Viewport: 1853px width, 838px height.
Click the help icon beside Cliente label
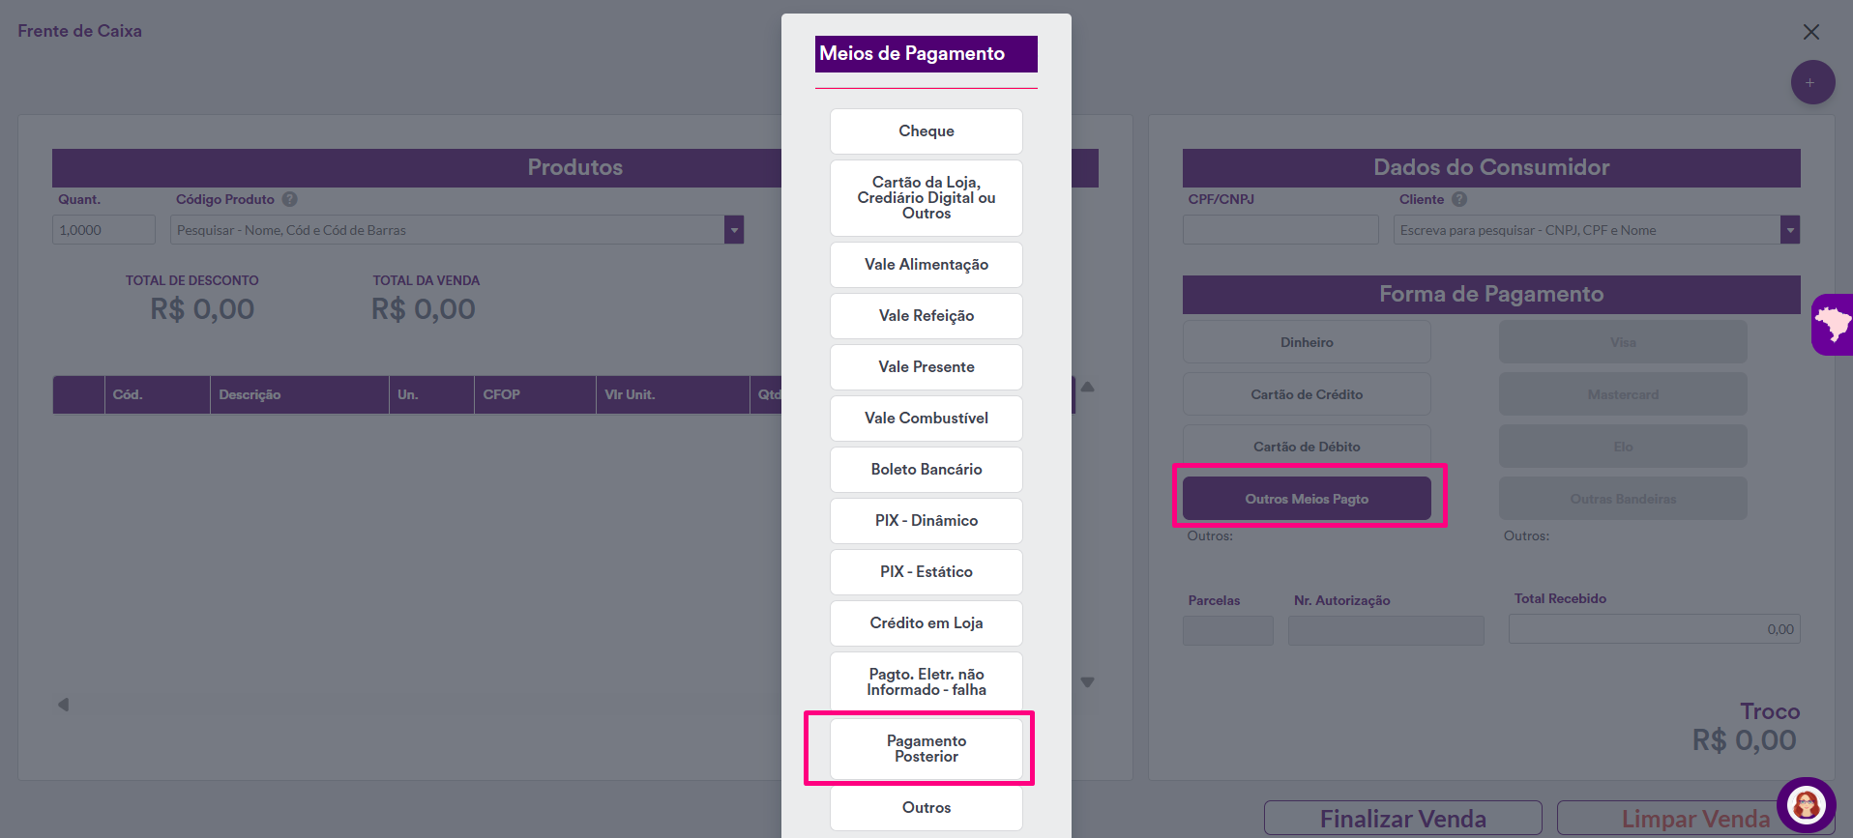[x=1459, y=199]
